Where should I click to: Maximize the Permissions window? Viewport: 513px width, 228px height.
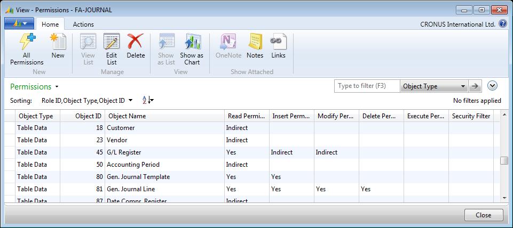tap(482, 10)
